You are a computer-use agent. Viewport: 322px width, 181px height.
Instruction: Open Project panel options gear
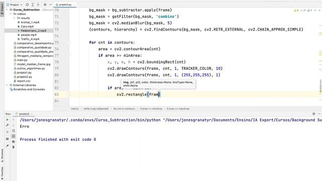[x=45, y=5]
